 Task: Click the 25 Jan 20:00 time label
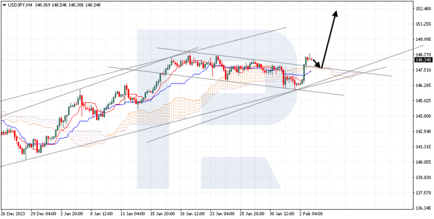coord(251,214)
